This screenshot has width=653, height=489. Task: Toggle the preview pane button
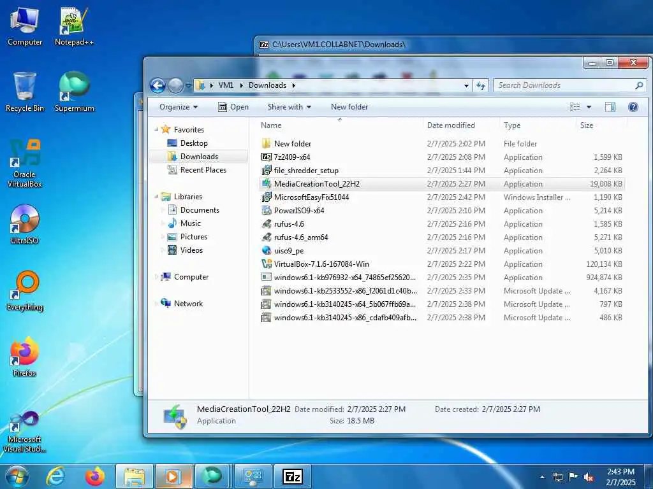coord(610,107)
